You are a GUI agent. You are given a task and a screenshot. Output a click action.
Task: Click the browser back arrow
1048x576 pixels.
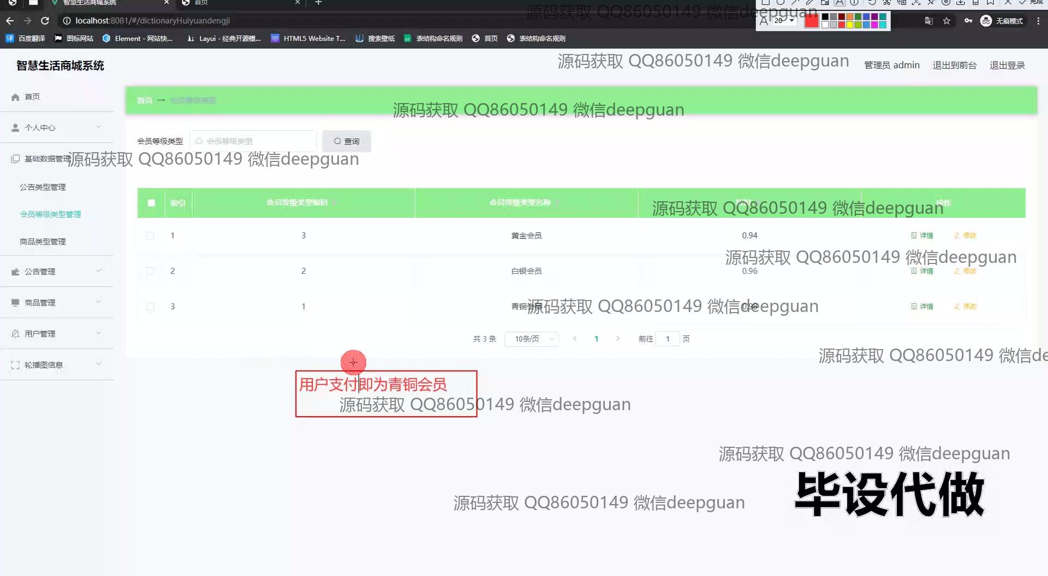tap(10, 21)
